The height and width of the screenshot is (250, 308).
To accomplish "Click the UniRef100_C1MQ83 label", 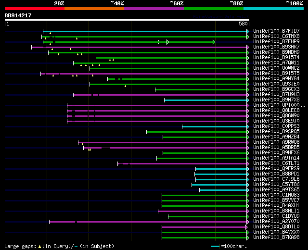I will pyautogui.click(x=276, y=195).
